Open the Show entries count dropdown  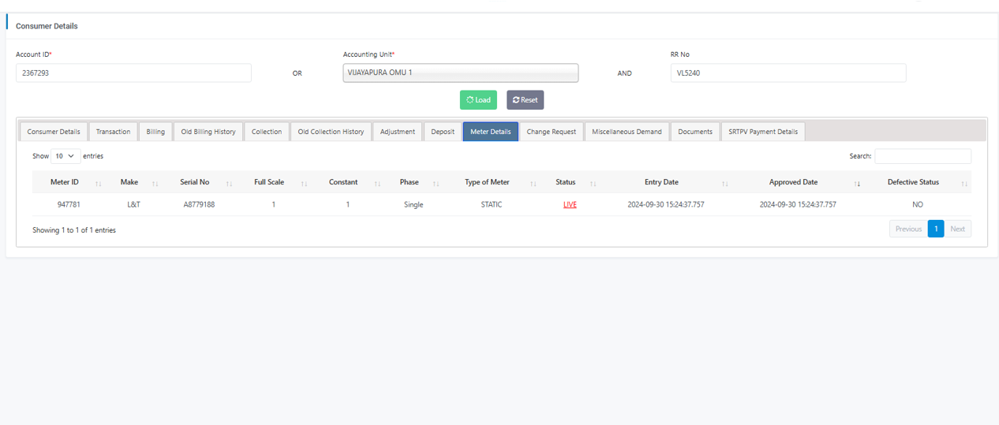pos(65,156)
